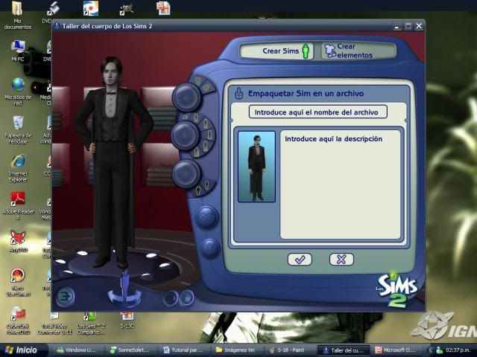The height and width of the screenshot is (357, 477).
Task: Switch to the Crear Sims tab
Action: click(277, 51)
